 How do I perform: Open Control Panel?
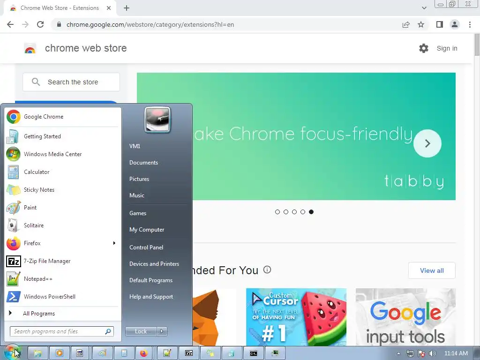click(146, 247)
